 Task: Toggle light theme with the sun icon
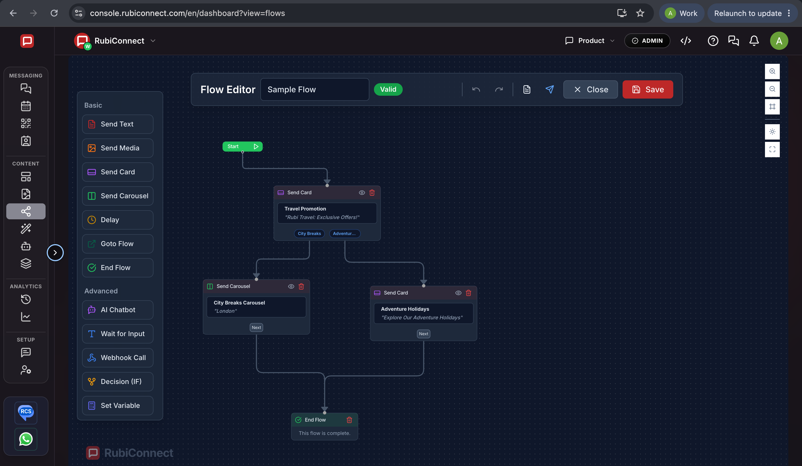772,132
